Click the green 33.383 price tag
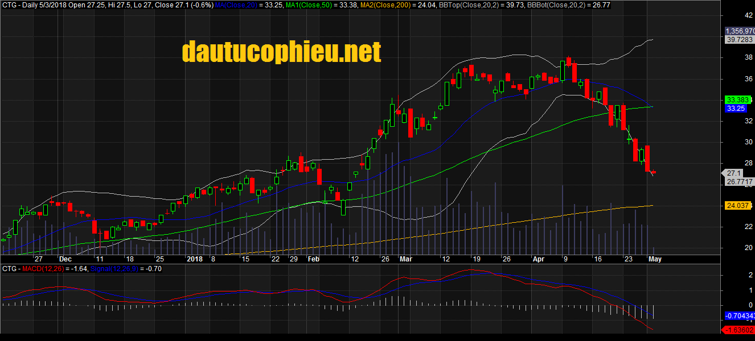 [x=736, y=99]
